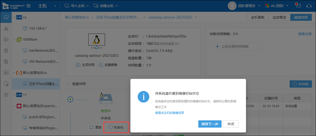This screenshot has width=316, height=136.
Task: Switch to the 主机面板 tab
Action: tap(258, 17)
